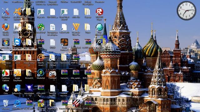Launch Freemake Video Converter shortcut
Image resolution: width=200 pixels, height=112 pixels.
[76, 27]
